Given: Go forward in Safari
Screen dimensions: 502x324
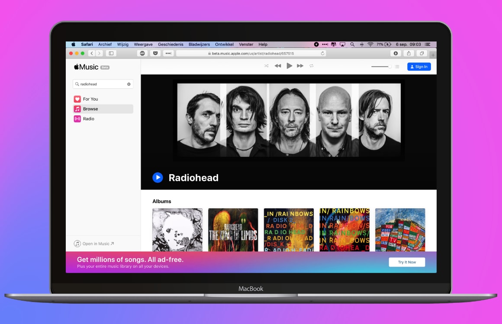Looking at the screenshot, I should [99, 54].
